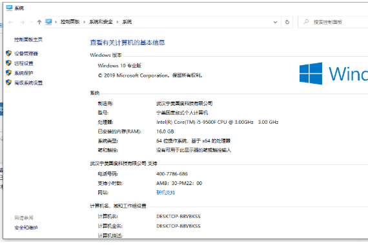The height and width of the screenshot is (245, 368).
Task: Click the 制造商 value 武汉宁美国度科技有限公司
Action: (184, 103)
